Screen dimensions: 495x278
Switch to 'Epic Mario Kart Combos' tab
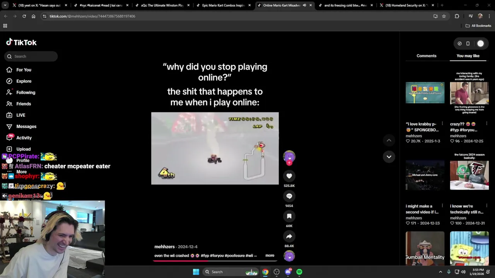223,5
